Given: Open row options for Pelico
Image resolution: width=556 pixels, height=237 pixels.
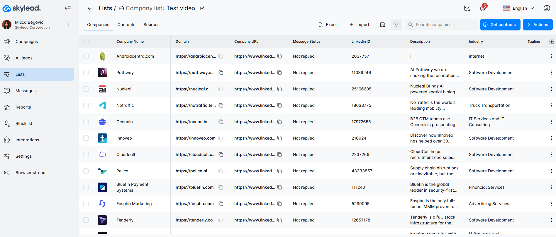Looking at the screenshot, I should (x=551, y=171).
